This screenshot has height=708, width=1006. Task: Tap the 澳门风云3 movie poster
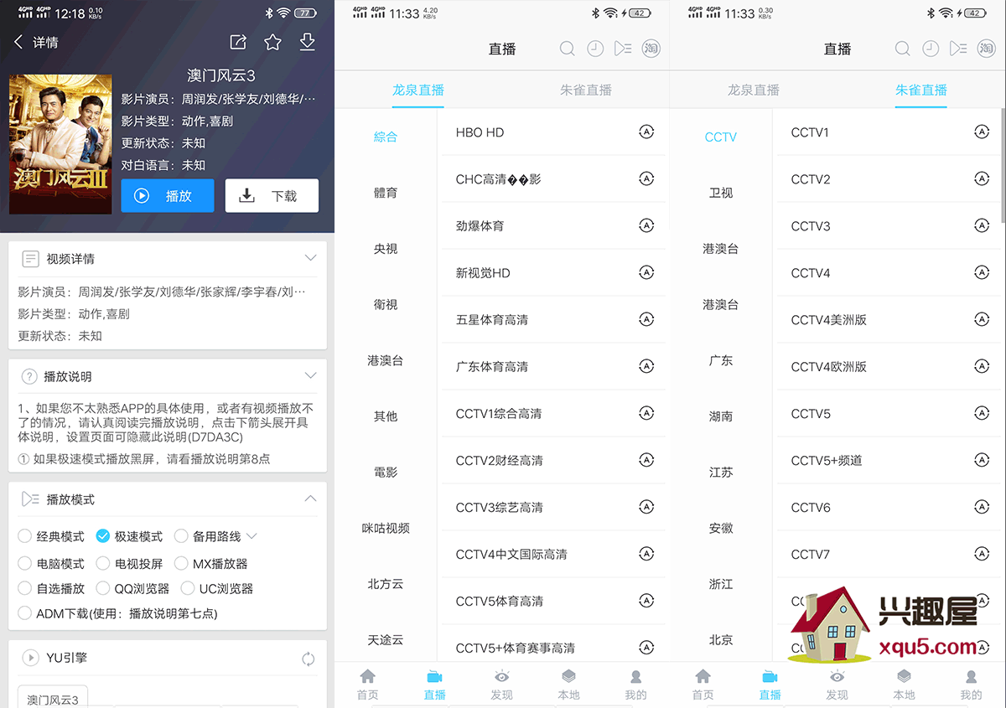coord(60,144)
